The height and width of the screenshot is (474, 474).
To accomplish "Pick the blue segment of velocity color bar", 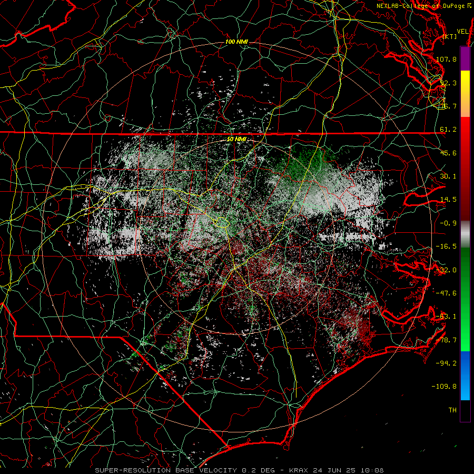I will click(465, 376).
